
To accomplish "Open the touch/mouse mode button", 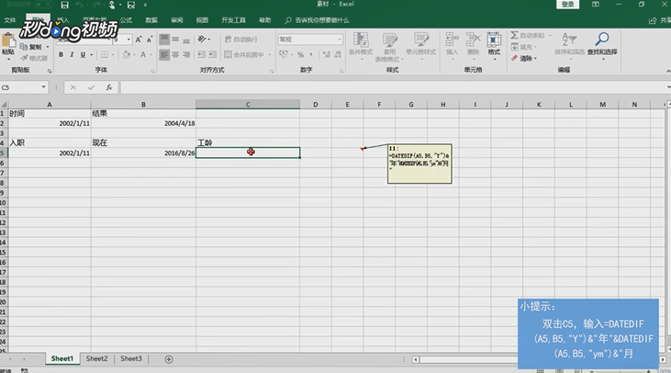I will [112, 5].
